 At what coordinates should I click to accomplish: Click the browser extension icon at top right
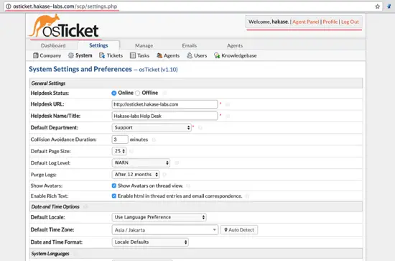point(389,6)
